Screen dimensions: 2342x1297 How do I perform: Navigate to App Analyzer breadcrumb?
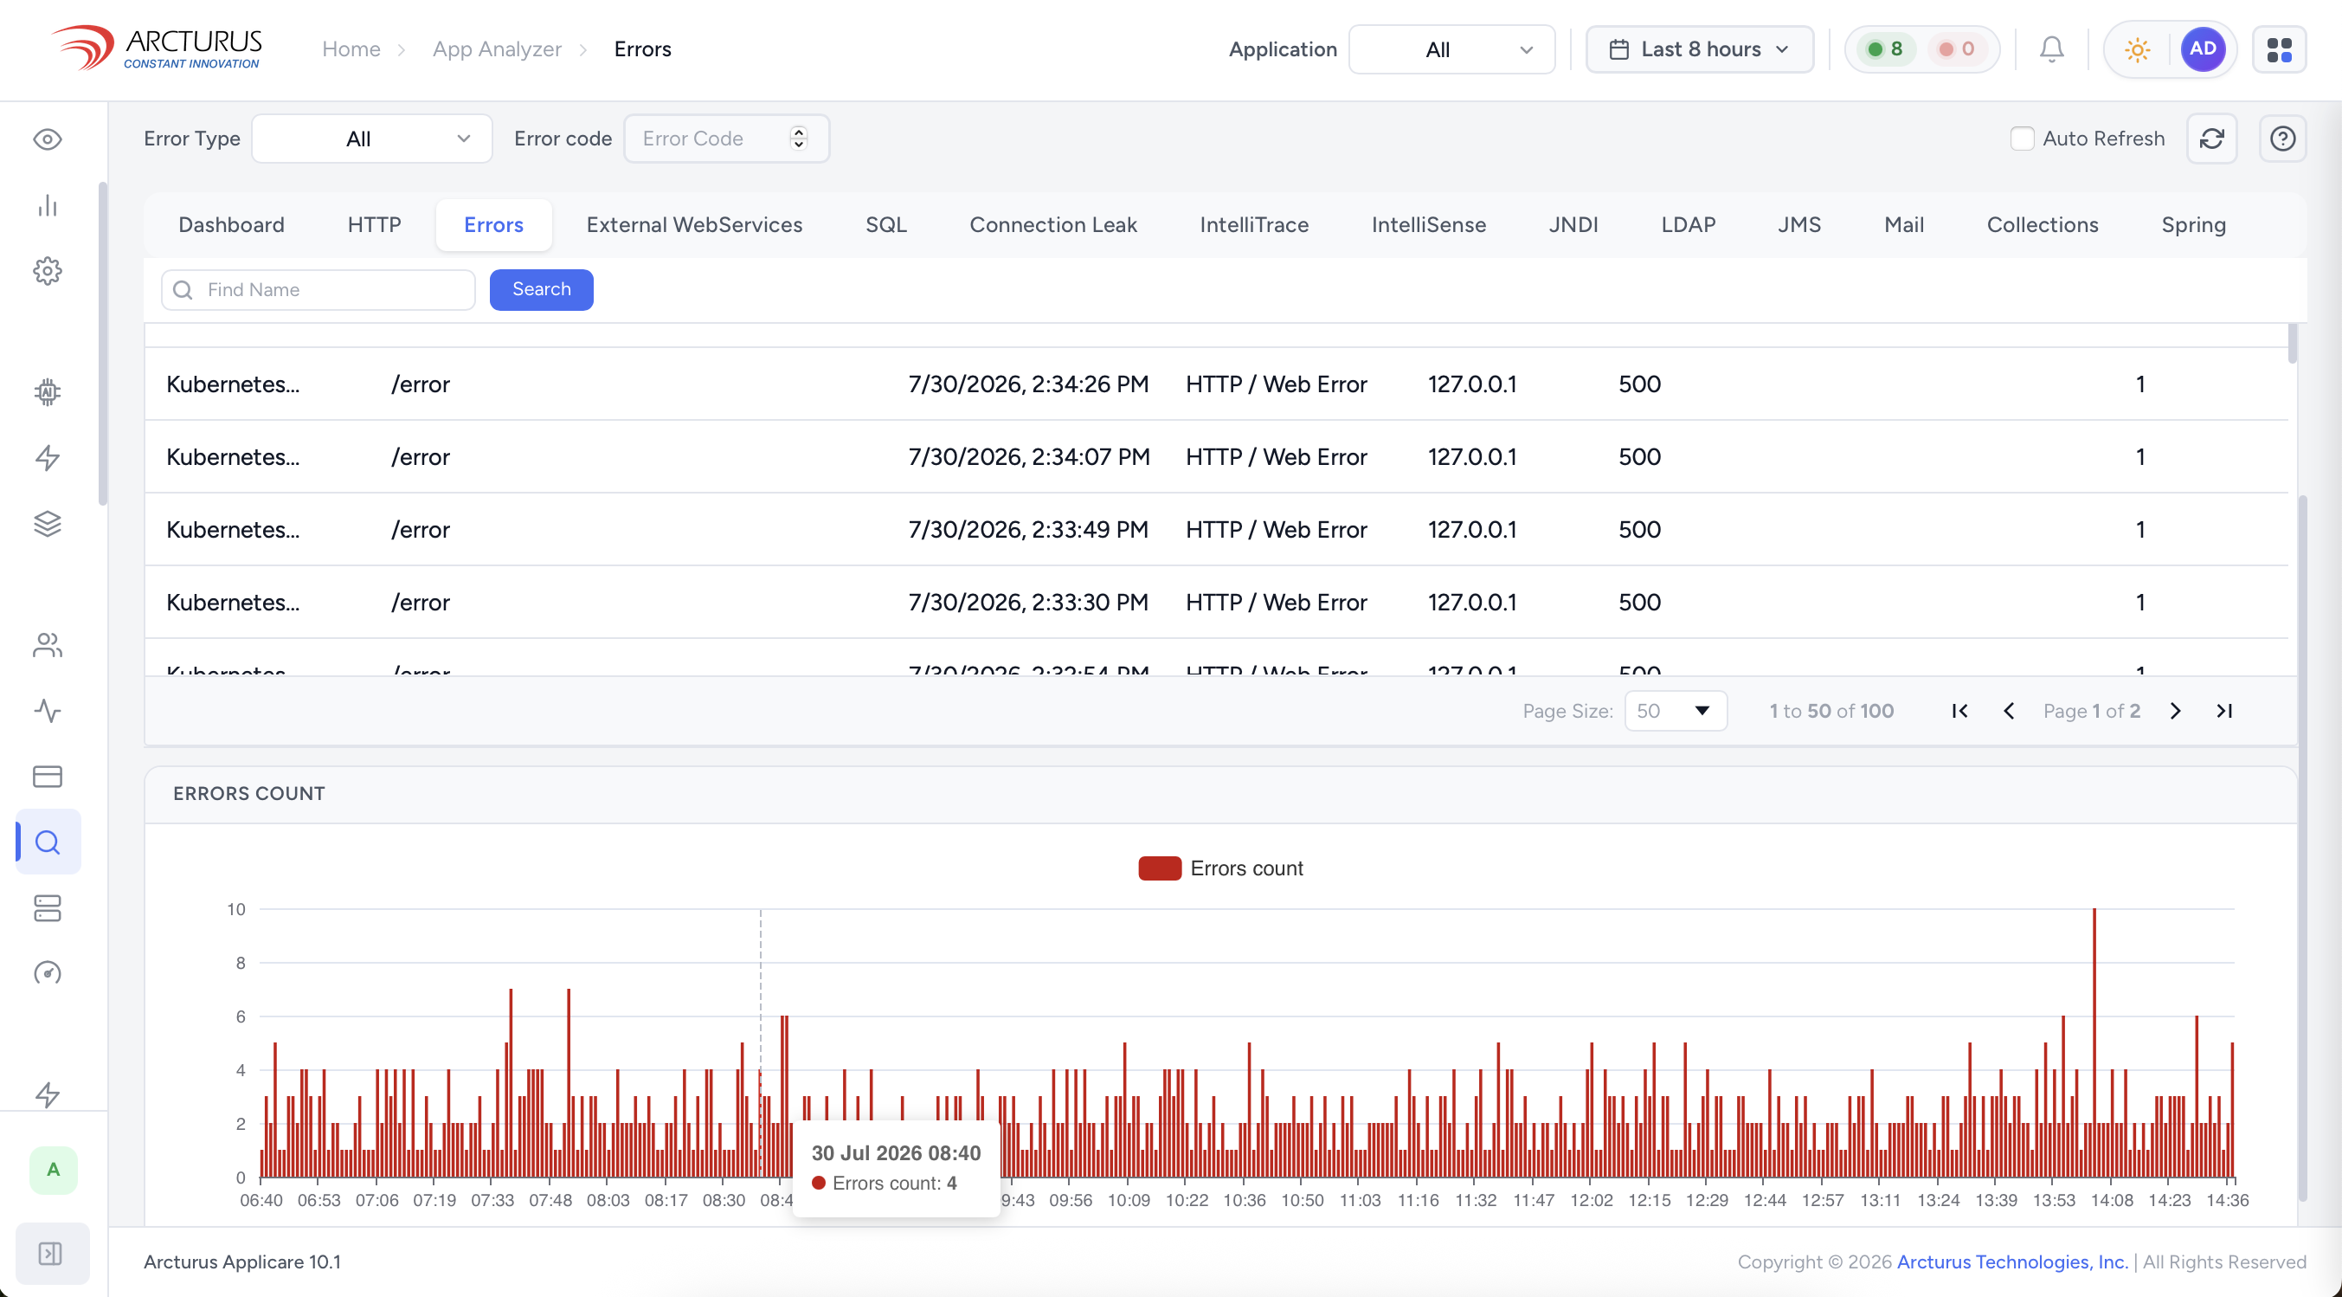497,49
